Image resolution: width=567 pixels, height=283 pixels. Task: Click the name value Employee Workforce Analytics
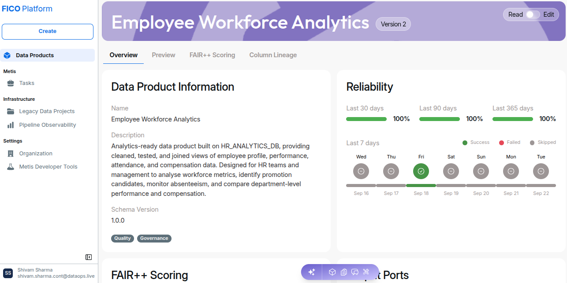(156, 119)
